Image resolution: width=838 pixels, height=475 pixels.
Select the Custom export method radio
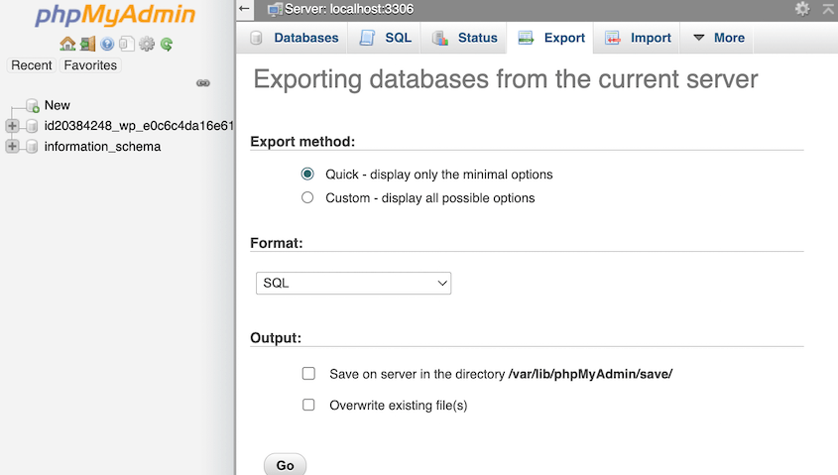(307, 197)
